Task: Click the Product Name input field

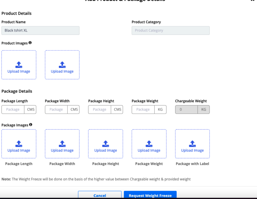Action: point(40,30)
